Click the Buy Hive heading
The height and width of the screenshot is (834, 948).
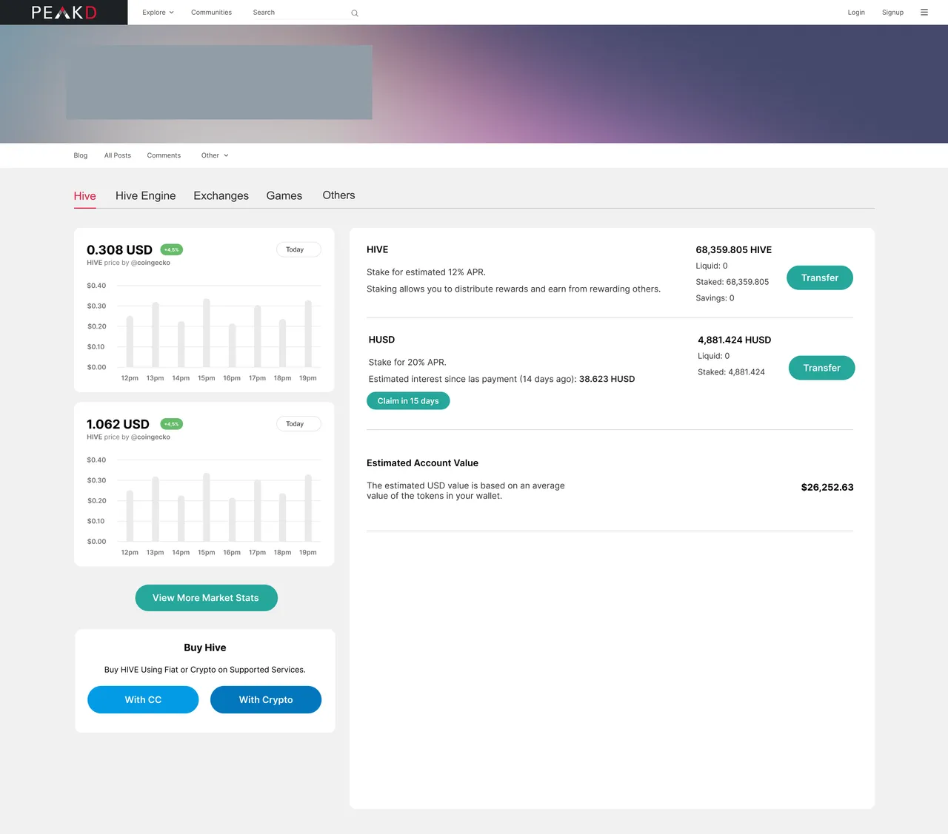(x=205, y=648)
